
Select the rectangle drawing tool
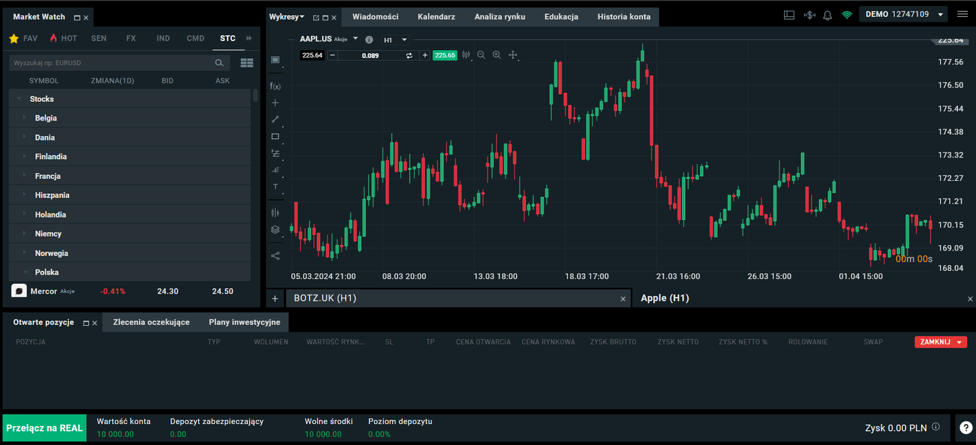[x=275, y=136]
